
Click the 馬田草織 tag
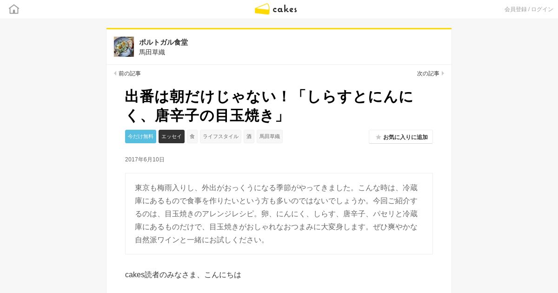coord(270,136)
